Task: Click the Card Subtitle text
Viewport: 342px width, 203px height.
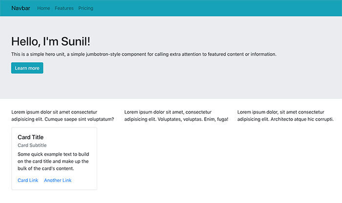Action: pos(32,145)
